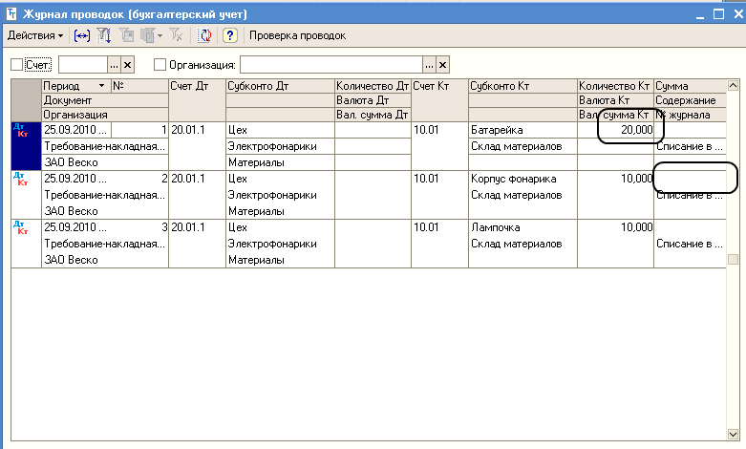Image resolution: width=746 pixels, height=449 pixels.
Task: Click into the Организация input field
Action: point(331,65)
